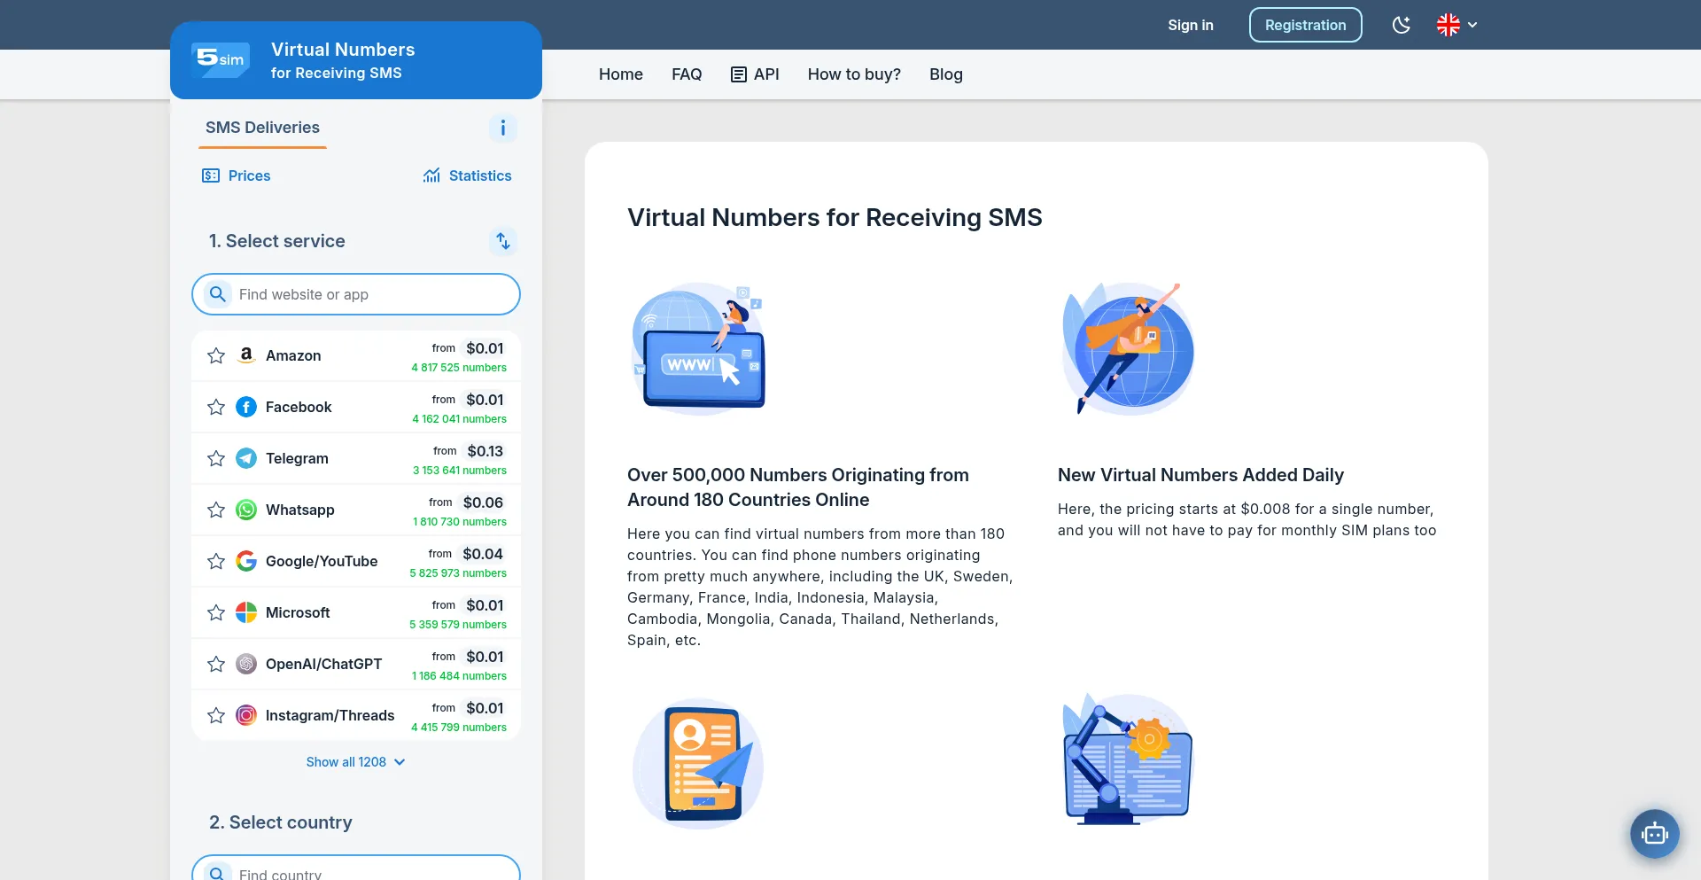Select the Instagram/Threads service name
This screenshot has width=1701, height=880.
[x=330, y=715]
